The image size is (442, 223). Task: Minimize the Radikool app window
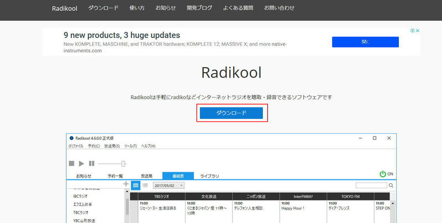tap(360, 138)
